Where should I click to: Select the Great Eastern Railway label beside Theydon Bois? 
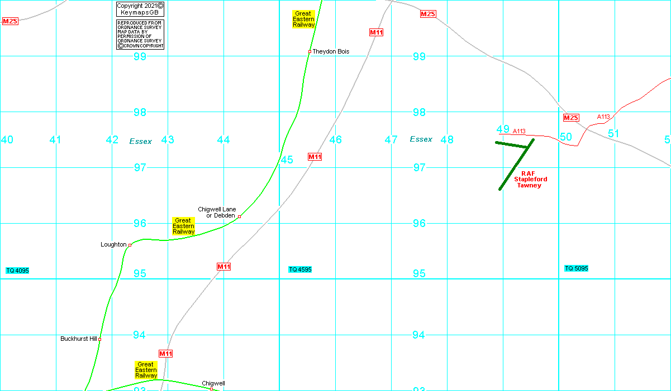pos(303,19)
